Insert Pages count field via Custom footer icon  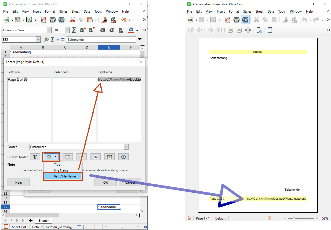click(x=96, y=157)
